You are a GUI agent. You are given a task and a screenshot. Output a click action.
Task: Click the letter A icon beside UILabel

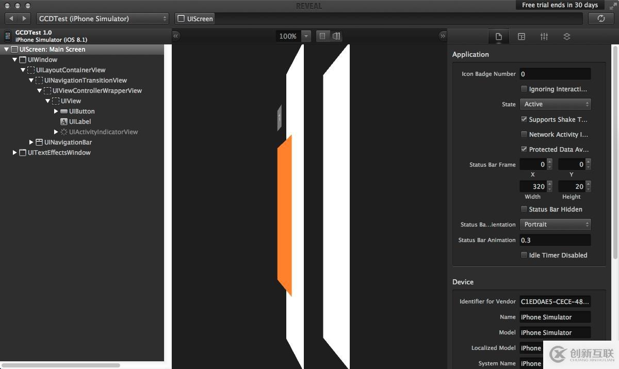pyautogui.click(x=64, y=122)
